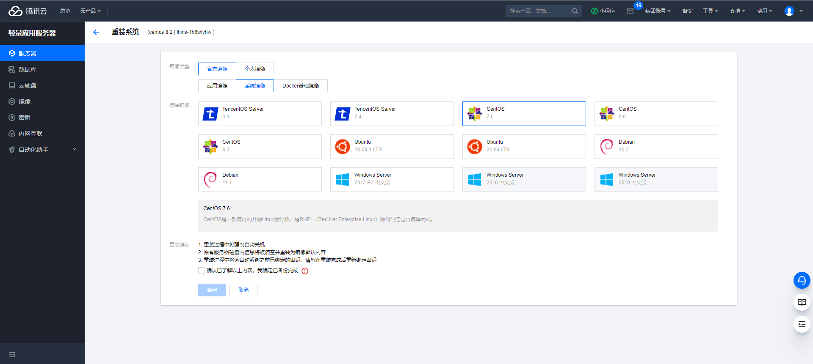813x364 pixels.
Task: Select the Ubuntu 20.04 LTS image card
Action: point(524,147)
